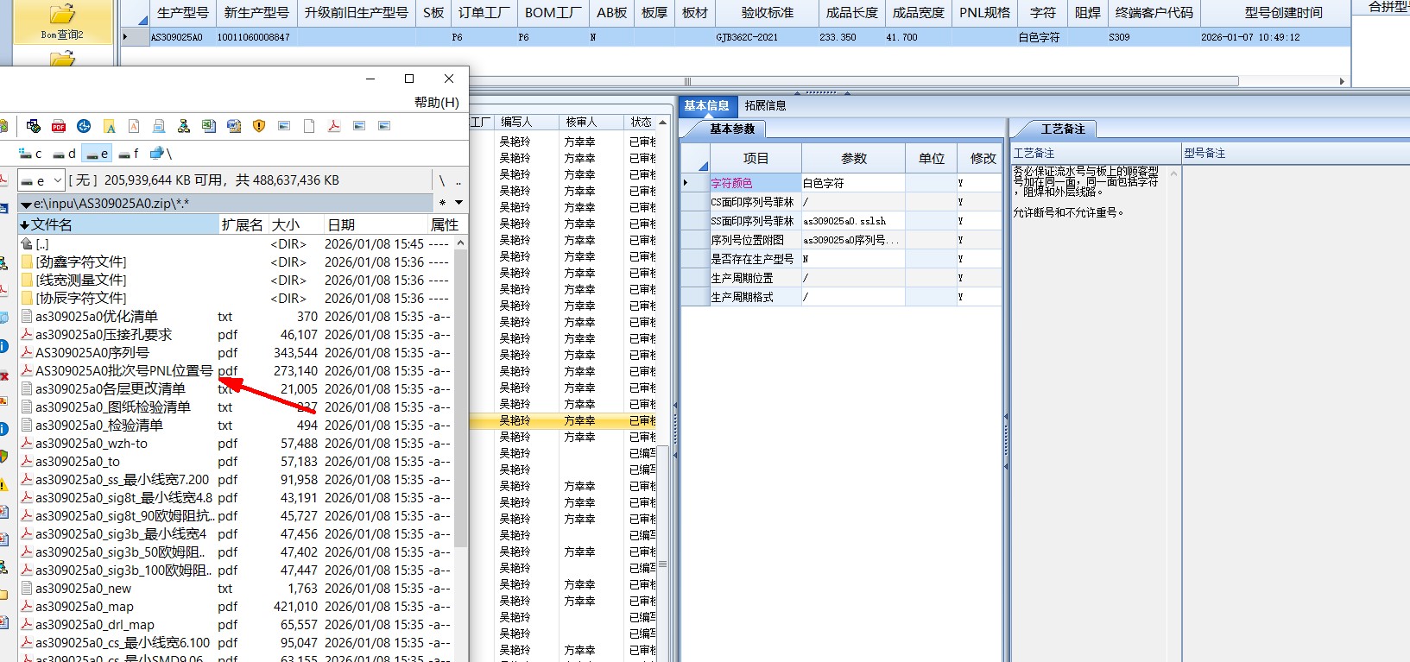Sort file list by 文件名 column
The width and height of the screenshot is (1410, 662).
(119, 224)
